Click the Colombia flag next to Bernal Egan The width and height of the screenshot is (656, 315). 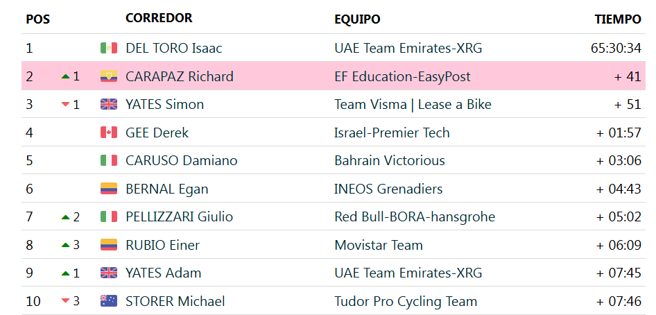(x=109, y=189)
